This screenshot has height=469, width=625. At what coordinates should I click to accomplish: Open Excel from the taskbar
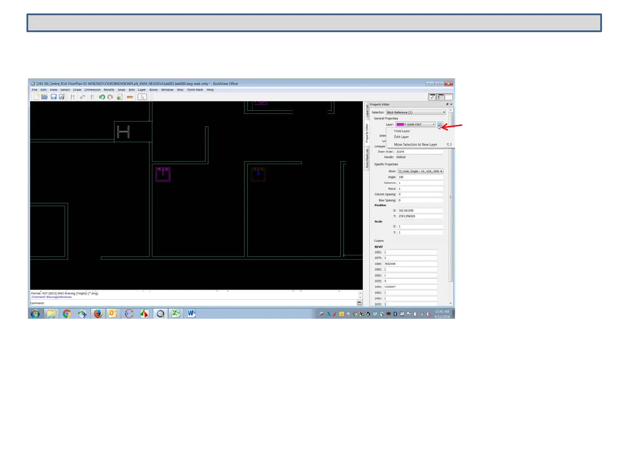(x=175, y=314)
